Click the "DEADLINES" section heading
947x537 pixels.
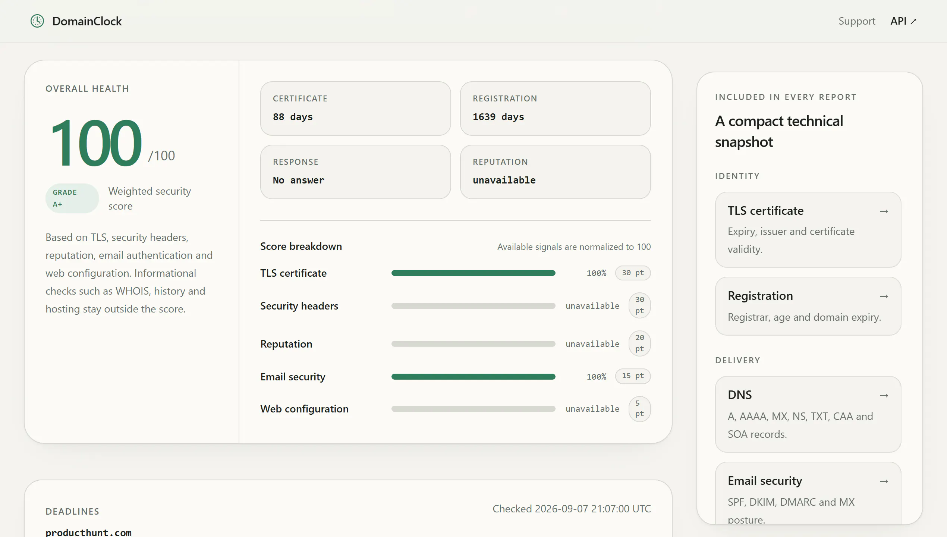[x=72, y=512]
